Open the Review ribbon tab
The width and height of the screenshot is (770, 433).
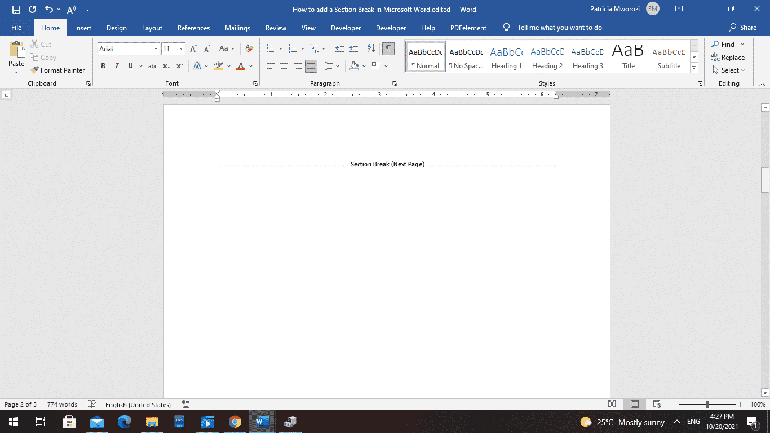(276, 28)
